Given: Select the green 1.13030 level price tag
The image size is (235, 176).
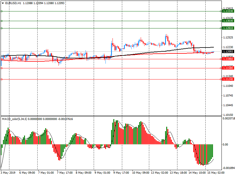Looking at the screenshot, I should (x=228, y=21).
